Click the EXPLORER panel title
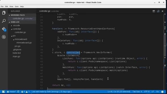This screenshot has width=167, height=94. (15, 11)
